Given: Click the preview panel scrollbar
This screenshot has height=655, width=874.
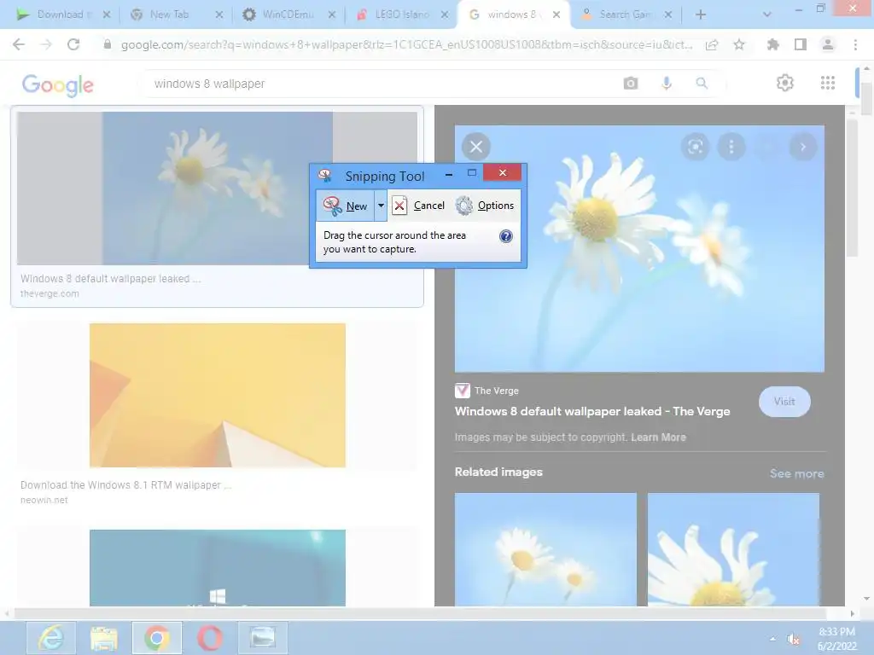Looking at the screenshot, I should pyautogui.click(x=852, y=187).
